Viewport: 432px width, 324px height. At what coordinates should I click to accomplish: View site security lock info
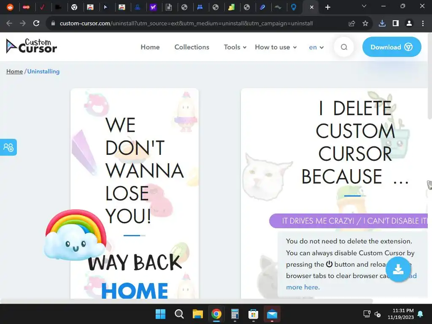pos(53,24)
